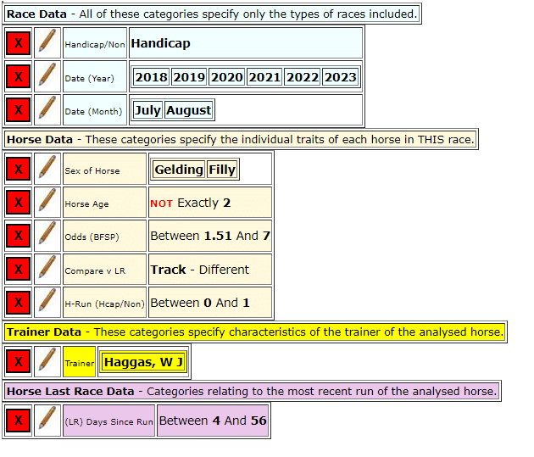This screenshot has width=534, height=457.
Task: Remove the Horse Age filter X
Action: pos(19,203)
